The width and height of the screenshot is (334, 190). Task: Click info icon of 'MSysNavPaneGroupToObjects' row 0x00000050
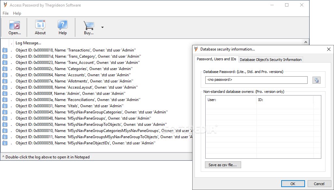pyautogui.click(x=5, y=124)
